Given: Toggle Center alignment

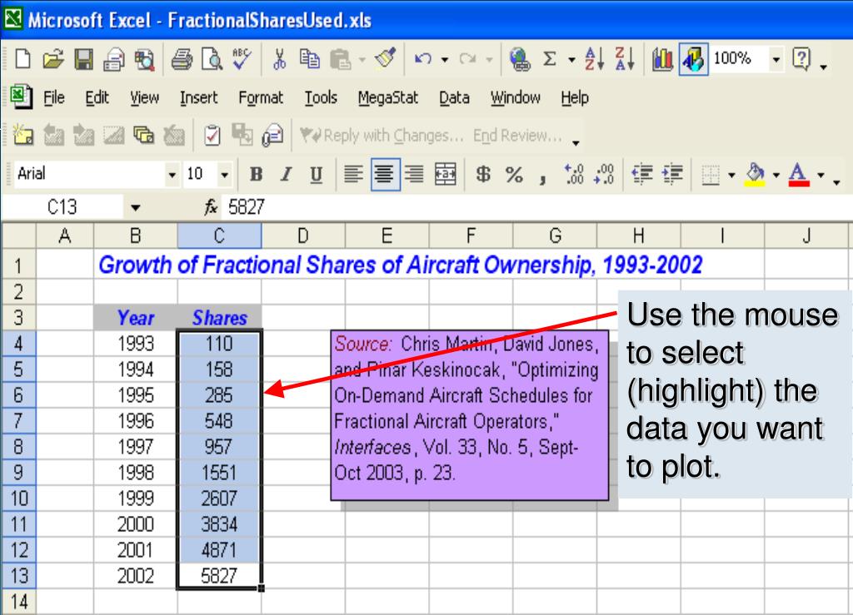Looking at the screenshot, I should pyautogui.click(x=385, y=175).
